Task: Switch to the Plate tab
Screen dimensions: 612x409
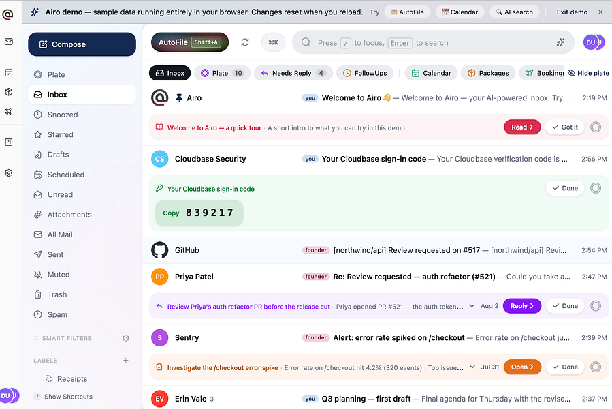Action: (x=222, y=73)
